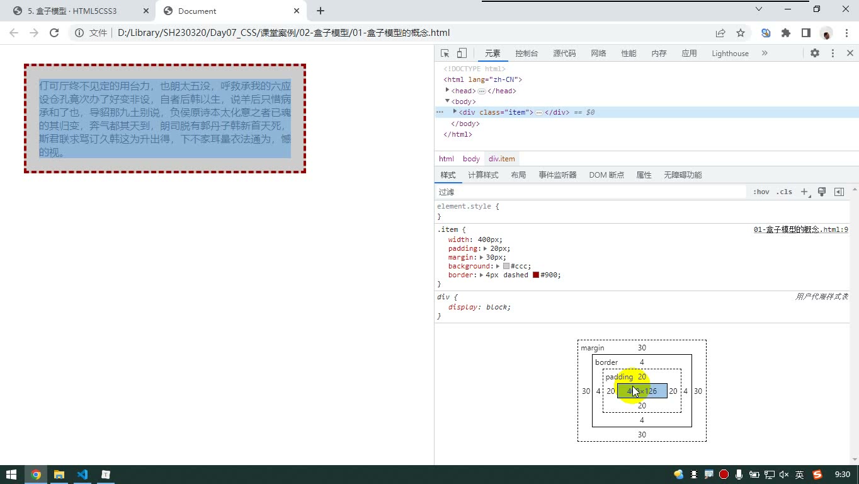Viewport: 859px width, 484px height.
Task: Toggle computed styles sidebar icon
Action: click(x=839, y=192)
